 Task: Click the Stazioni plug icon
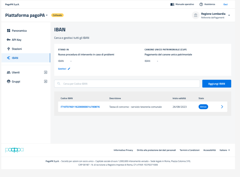pyautogui.click(x=8, y=49)
